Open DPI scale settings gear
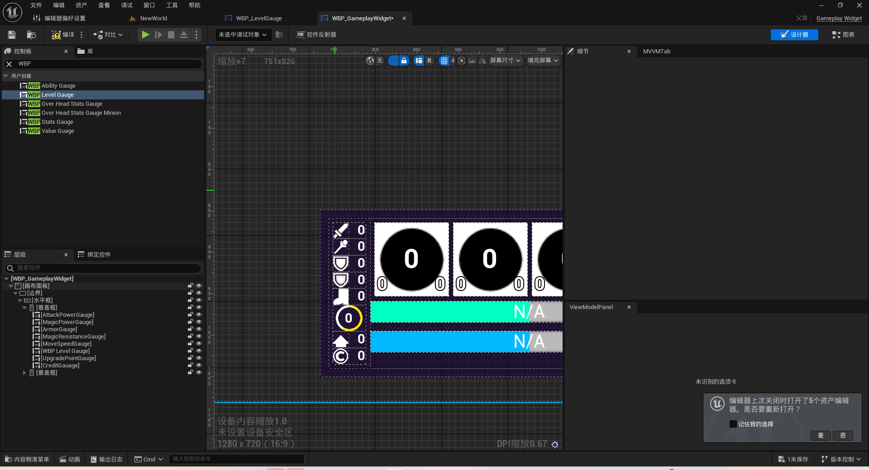Screen dimensions: 869x470 [x=555, y=445]
